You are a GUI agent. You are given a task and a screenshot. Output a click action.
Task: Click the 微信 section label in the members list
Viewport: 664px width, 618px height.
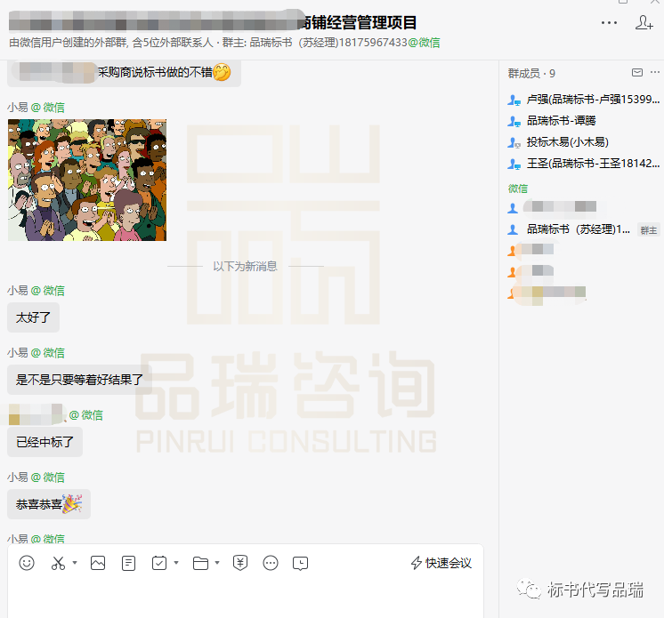(x=517, y=189)
